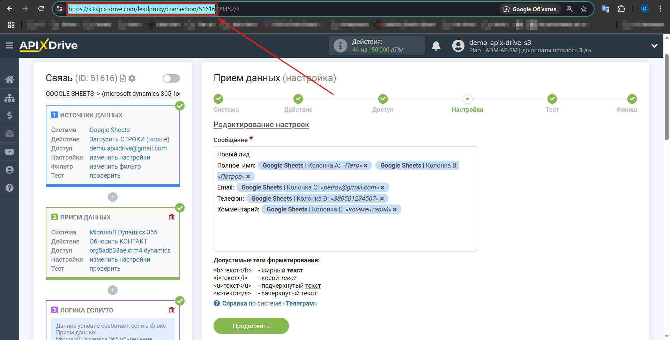Go to the Тест step
The image size is (670, 340).
click(552, 103)
